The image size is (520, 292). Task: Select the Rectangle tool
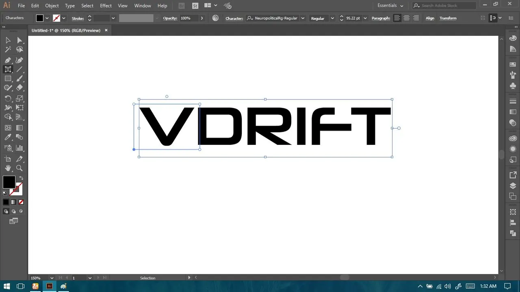tap(8, 79)
